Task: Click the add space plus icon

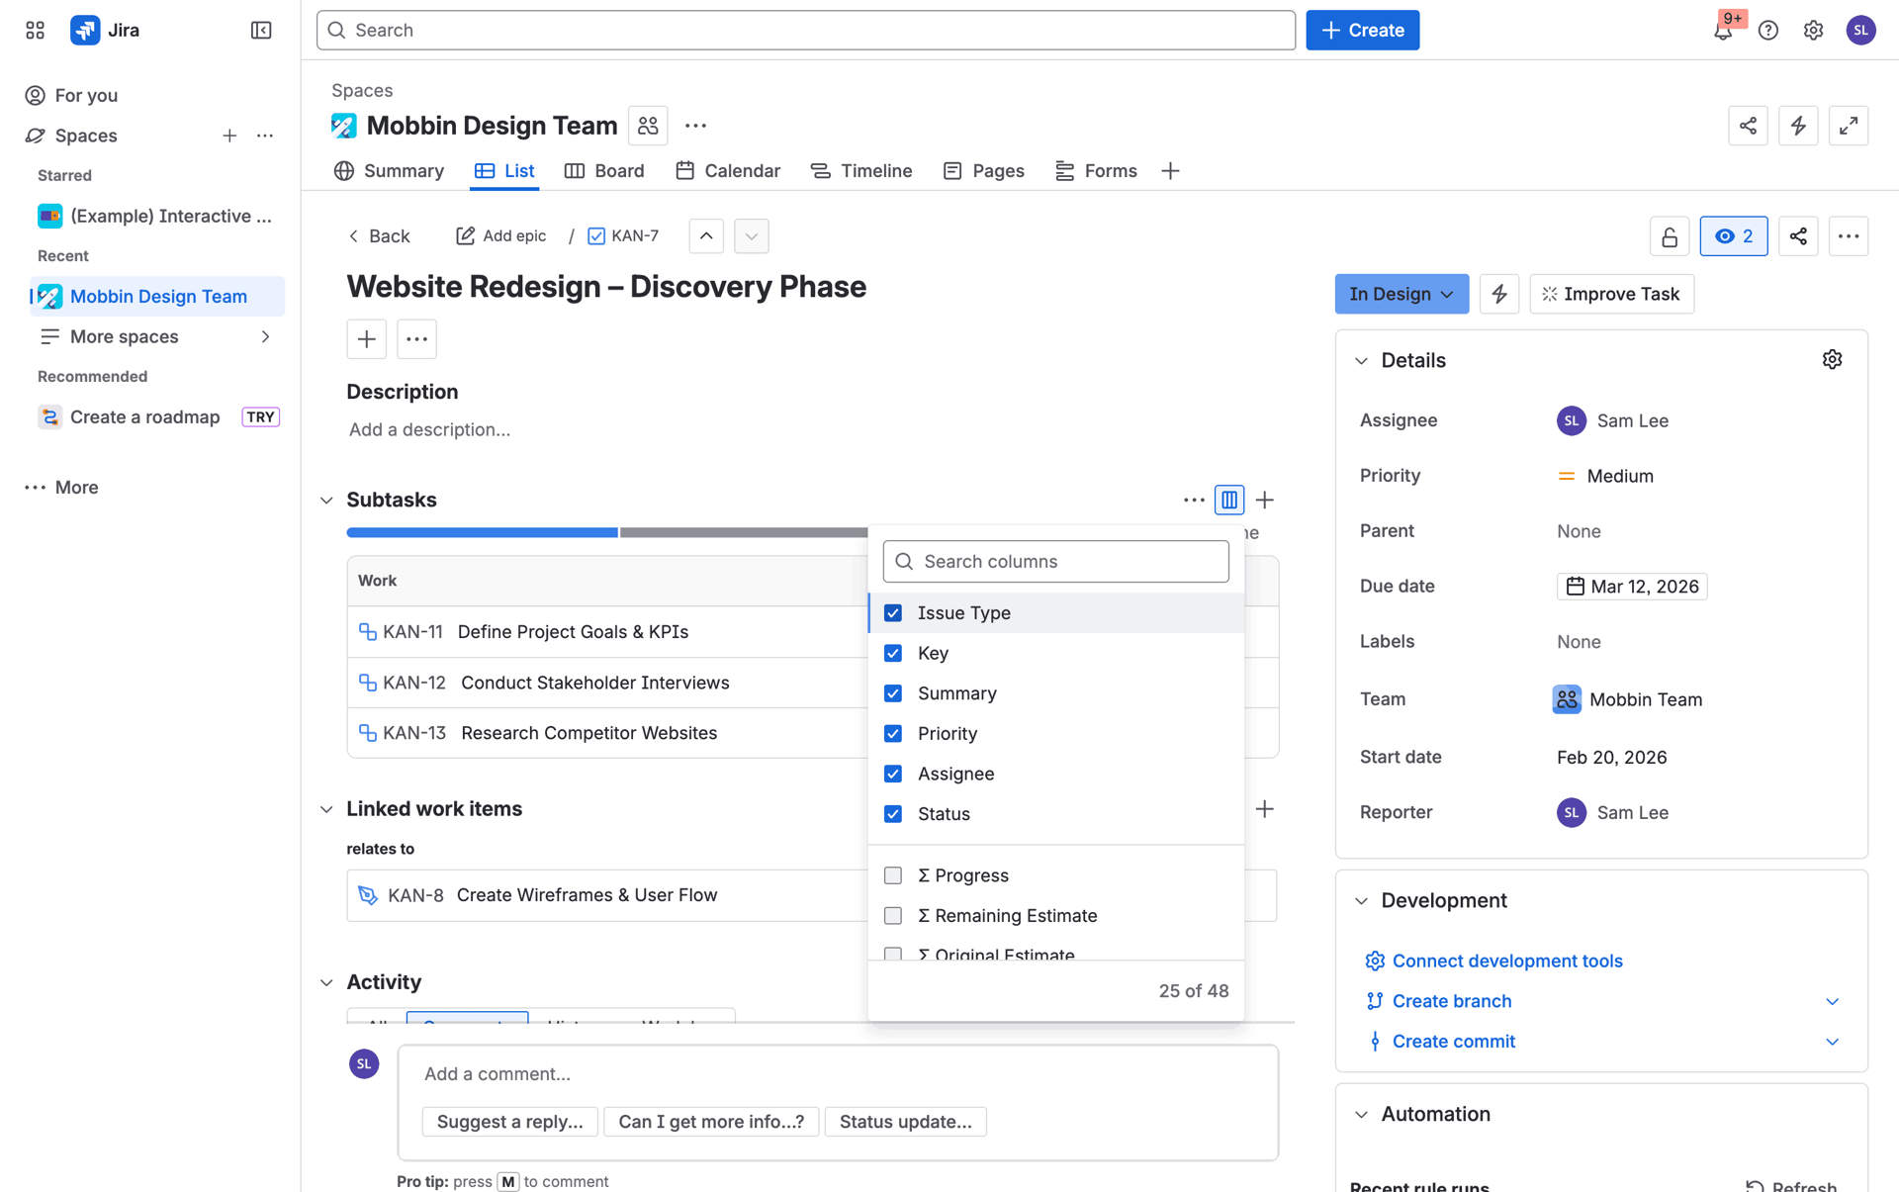Action: coord(229,136)
